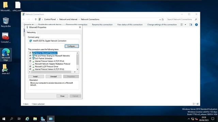This screenshot has height=122, width=218.
Task: Toggle the preview pane icon
Action: pos(191,25)
